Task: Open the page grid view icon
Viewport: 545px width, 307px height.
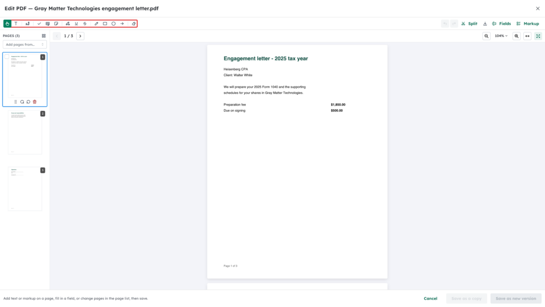Action: 44,36
